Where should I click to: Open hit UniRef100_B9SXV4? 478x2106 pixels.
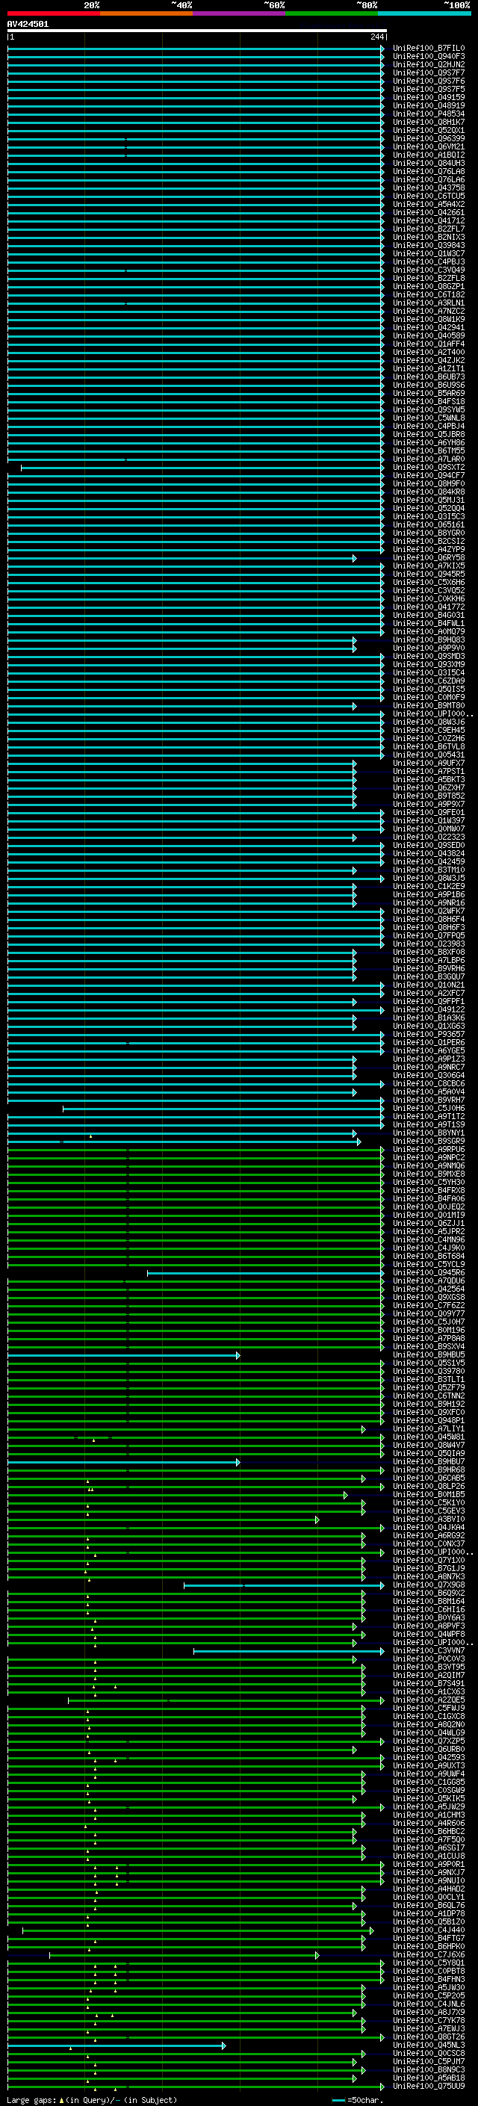pyautogui.click(x=428, y=1345)
